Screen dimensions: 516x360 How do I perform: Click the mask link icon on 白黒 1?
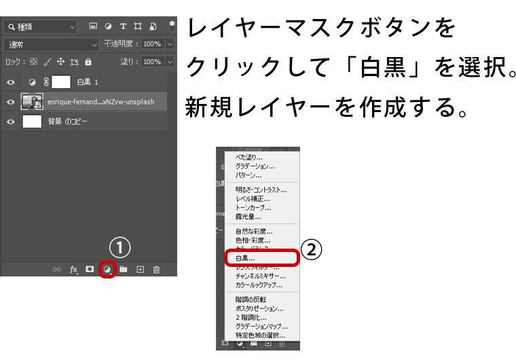[46, 82]
